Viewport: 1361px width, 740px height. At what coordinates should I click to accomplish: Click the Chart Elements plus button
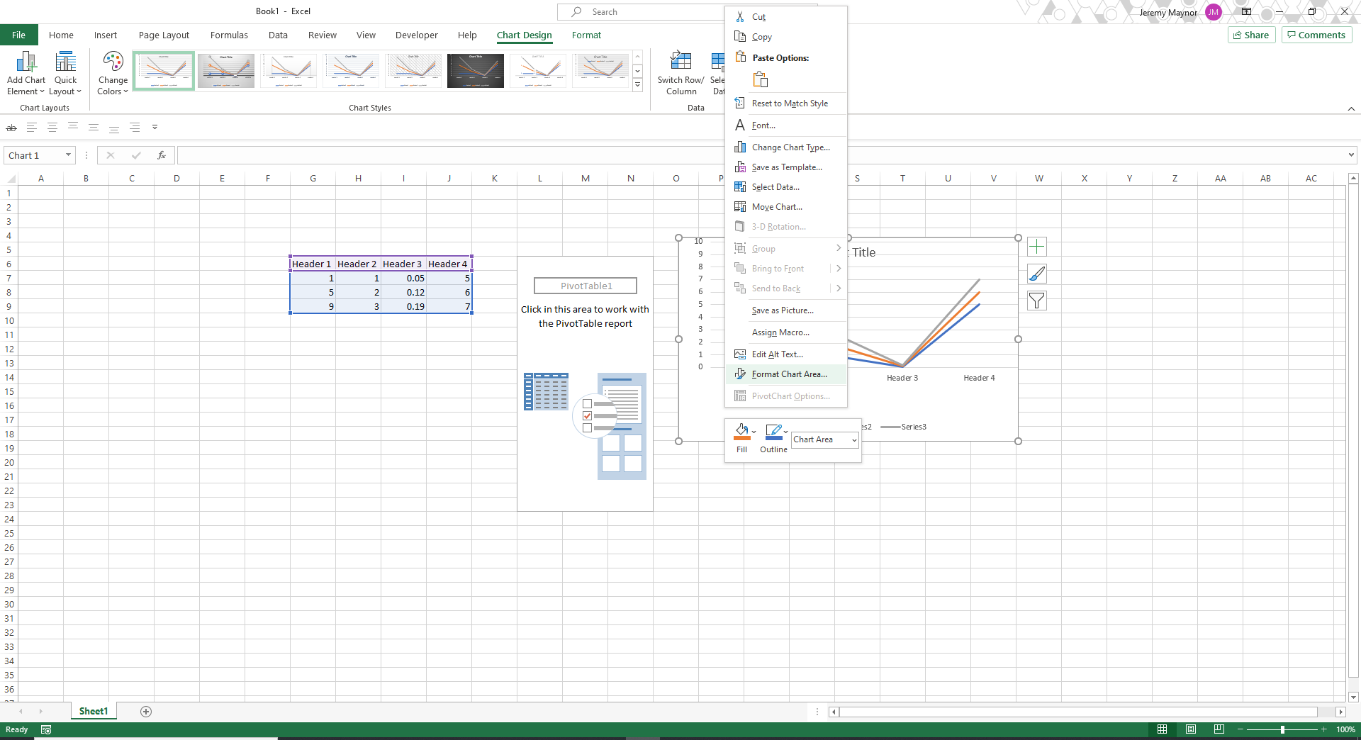click(1036, 247)
